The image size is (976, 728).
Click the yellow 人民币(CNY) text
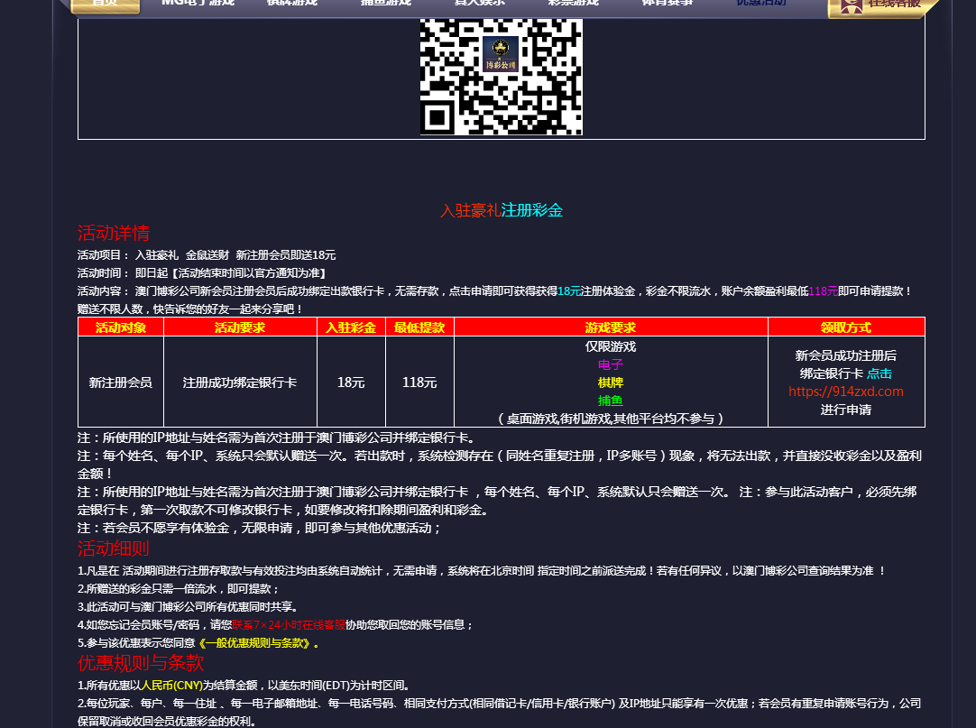point(171,685)
